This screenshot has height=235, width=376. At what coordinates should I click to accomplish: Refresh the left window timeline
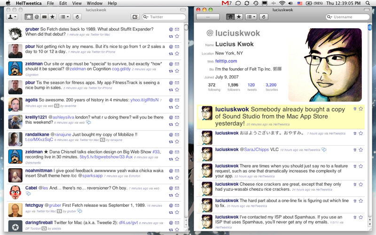point(77,17)
